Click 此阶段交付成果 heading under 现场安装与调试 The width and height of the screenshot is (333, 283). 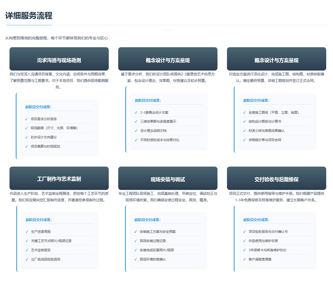148,220
